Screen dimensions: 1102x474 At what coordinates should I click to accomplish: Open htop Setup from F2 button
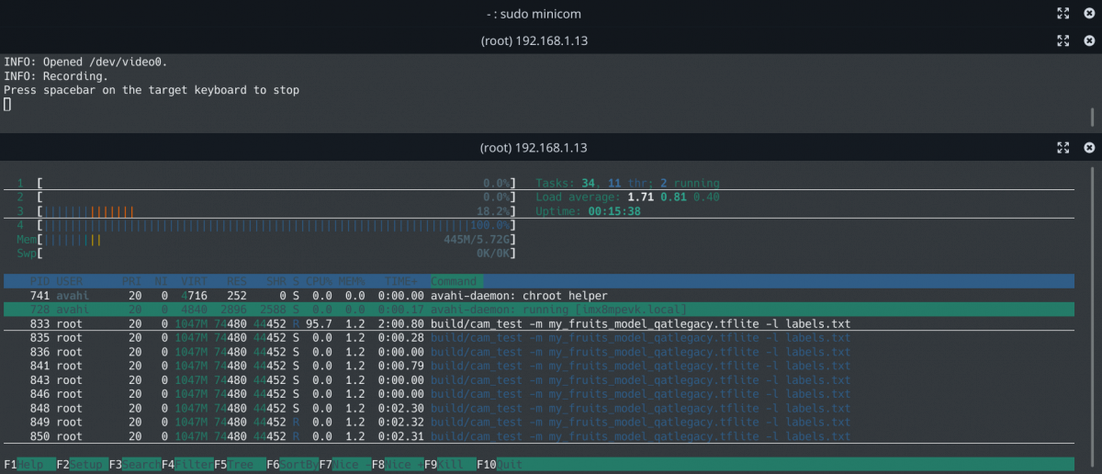coord(84,465)
